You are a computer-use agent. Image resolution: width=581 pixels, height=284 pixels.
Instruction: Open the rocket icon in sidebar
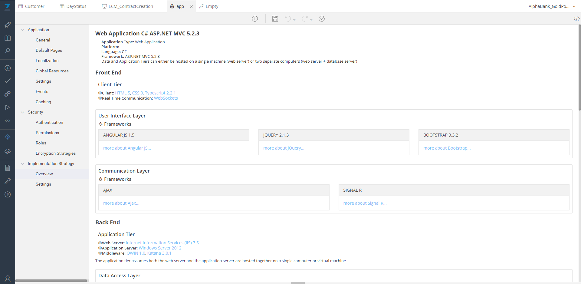tap(8, 25)
